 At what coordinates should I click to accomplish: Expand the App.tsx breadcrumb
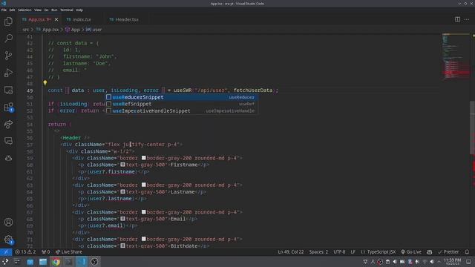point(47,30)
